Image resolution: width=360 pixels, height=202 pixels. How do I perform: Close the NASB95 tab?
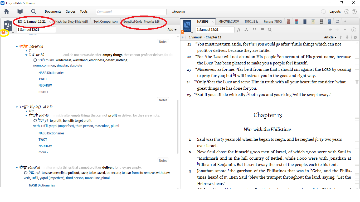point(212,22)
